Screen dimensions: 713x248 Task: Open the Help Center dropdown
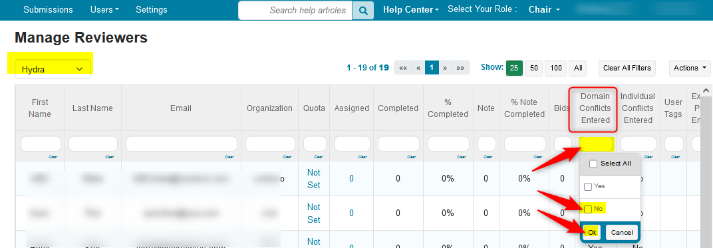pyautogui.click(x=411, y=9)
